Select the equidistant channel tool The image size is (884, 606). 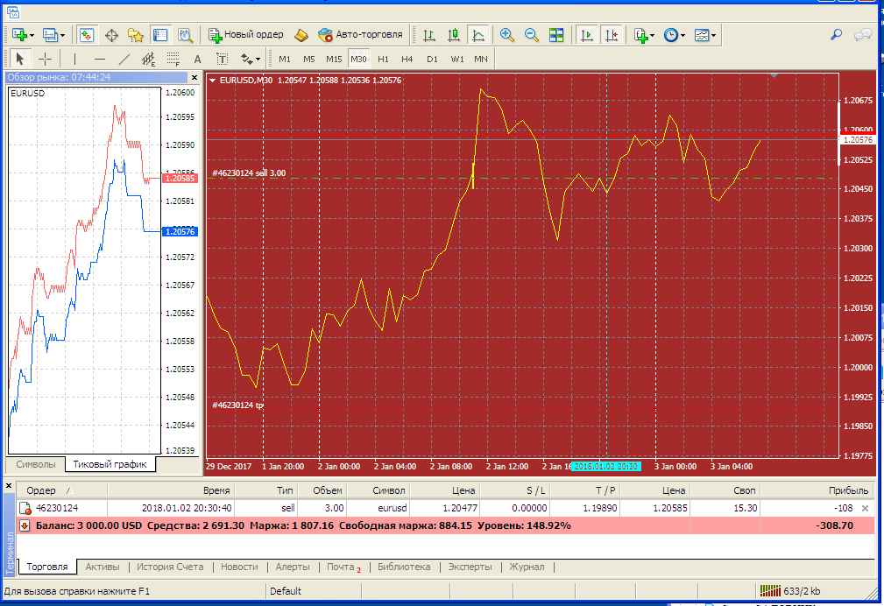(x=148, y=59)
